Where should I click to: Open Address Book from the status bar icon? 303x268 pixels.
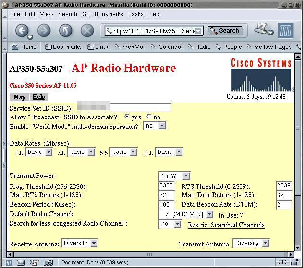(x=48, y=263)
